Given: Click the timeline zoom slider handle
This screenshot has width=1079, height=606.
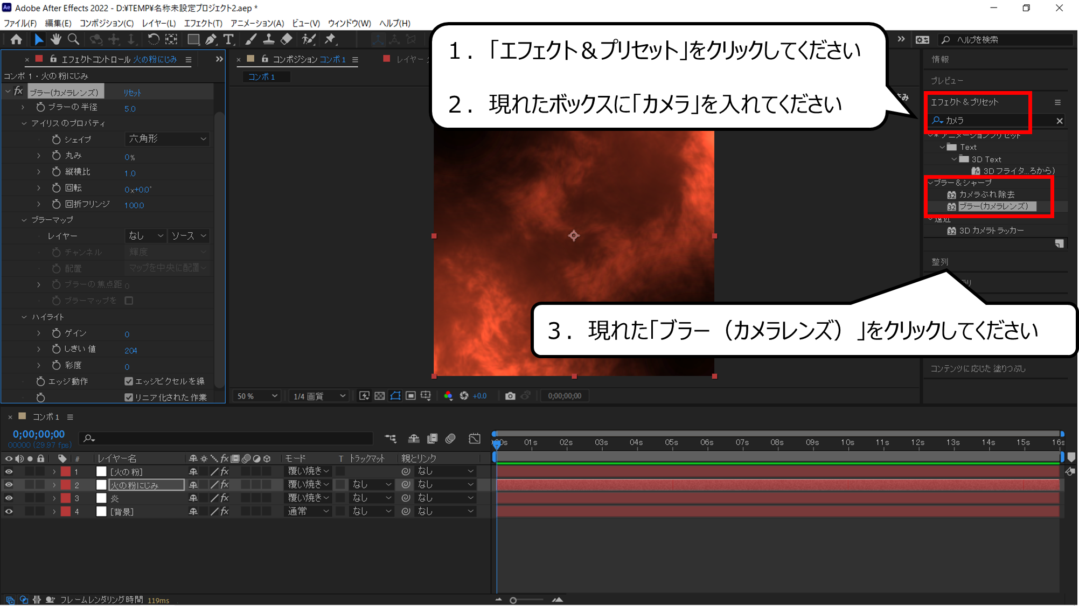Looking at the screenshot, I should click(513, 600).
